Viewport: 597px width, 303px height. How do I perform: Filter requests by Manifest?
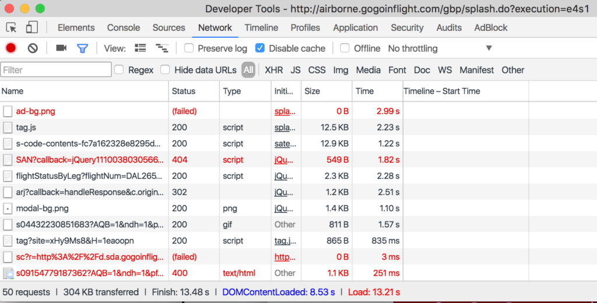477,70
